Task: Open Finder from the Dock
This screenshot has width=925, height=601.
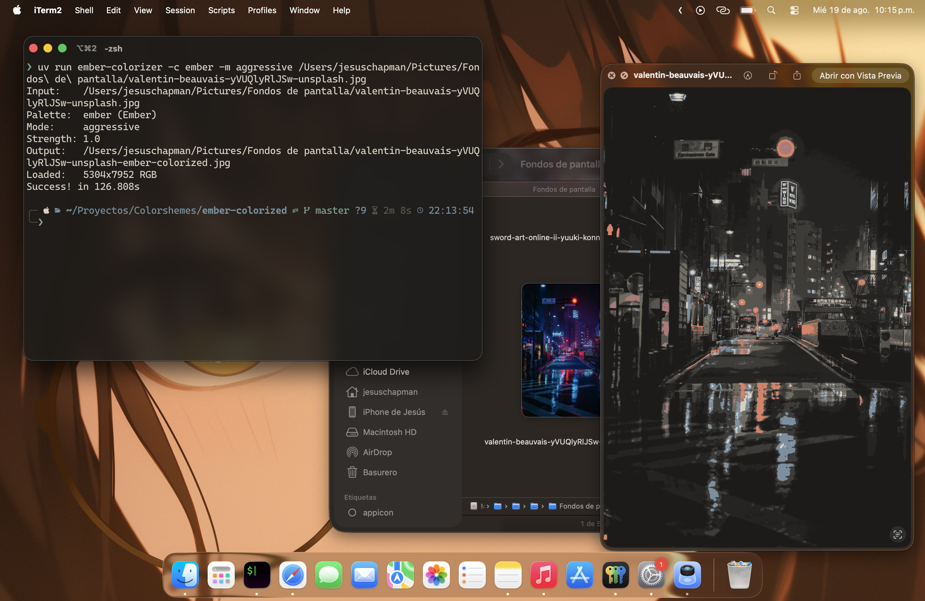Action: [185, 575]
